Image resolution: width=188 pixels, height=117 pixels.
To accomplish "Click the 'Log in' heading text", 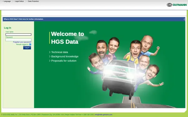I will [x=8, y=28].
